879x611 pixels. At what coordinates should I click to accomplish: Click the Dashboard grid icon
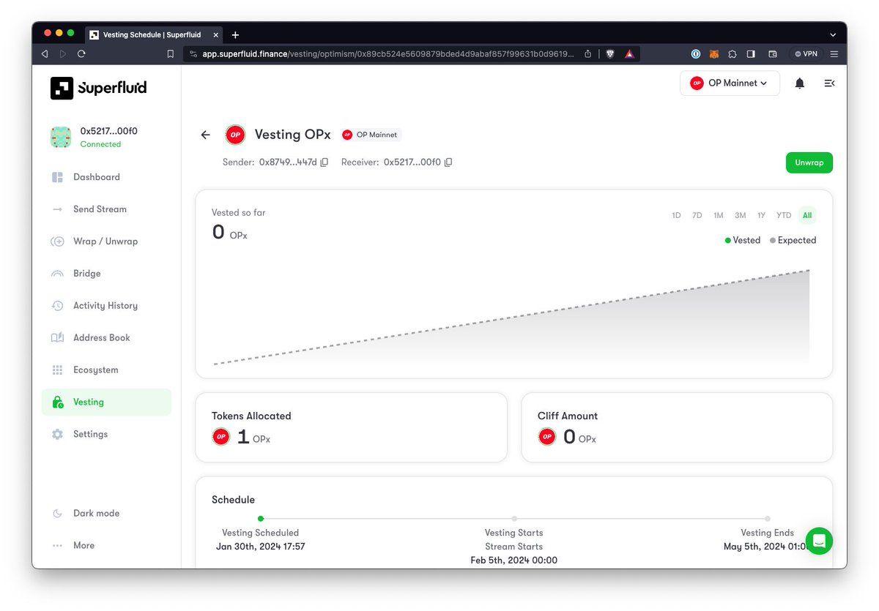point(57,177)
